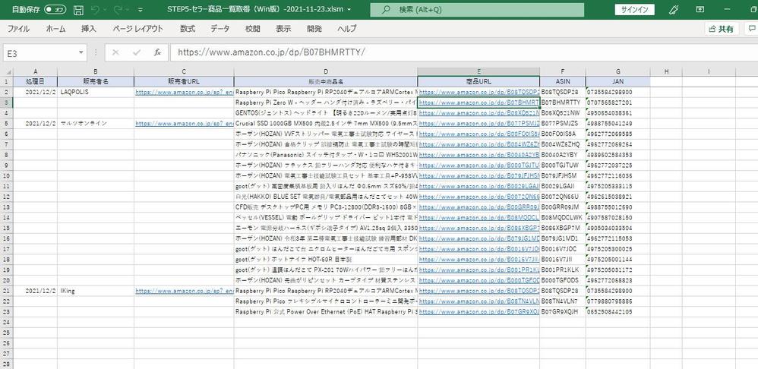Switch to the 校閲 tab
Viewport: 758px width, 369px height.
253,29
